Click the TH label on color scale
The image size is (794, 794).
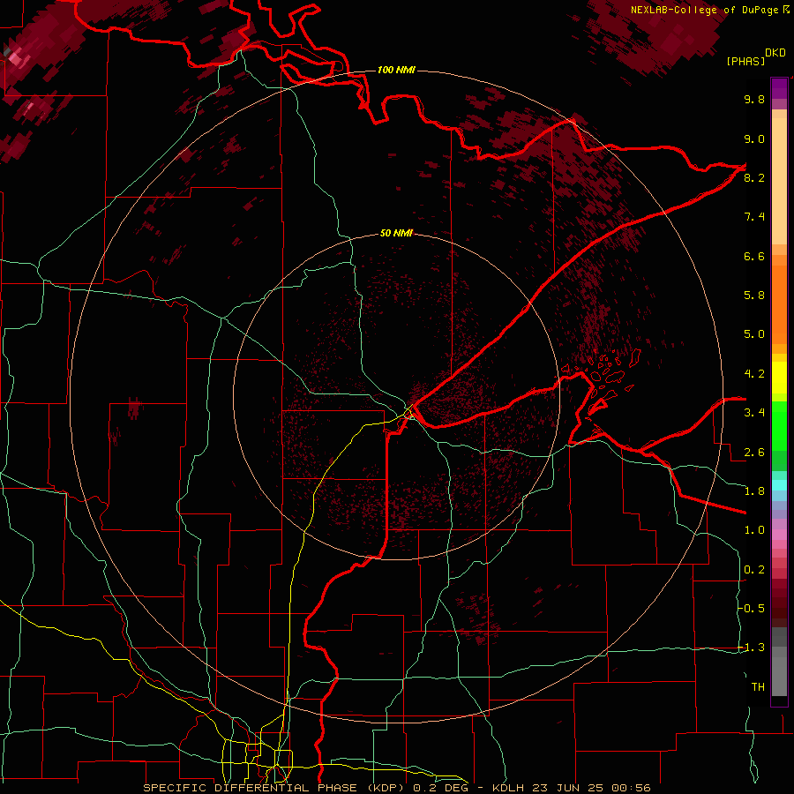click(x=758, y=687)
